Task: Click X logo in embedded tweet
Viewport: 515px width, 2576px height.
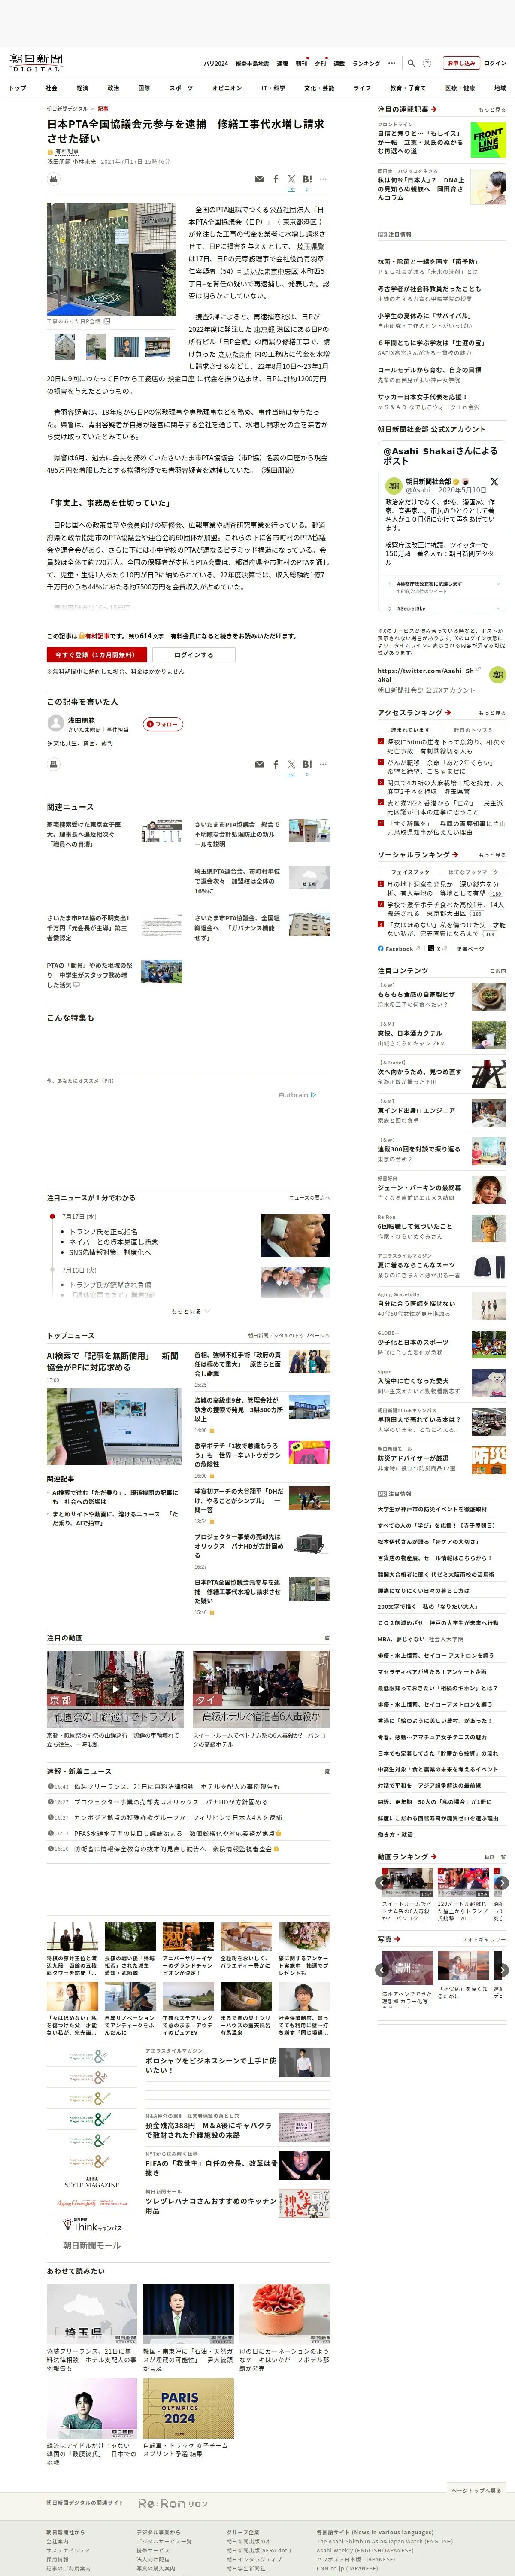Action: tap(494, 482)
